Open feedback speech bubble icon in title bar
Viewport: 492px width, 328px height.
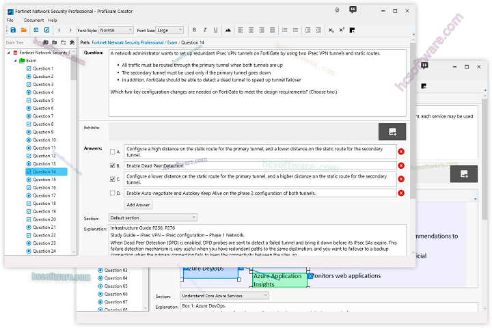[353, 10]
